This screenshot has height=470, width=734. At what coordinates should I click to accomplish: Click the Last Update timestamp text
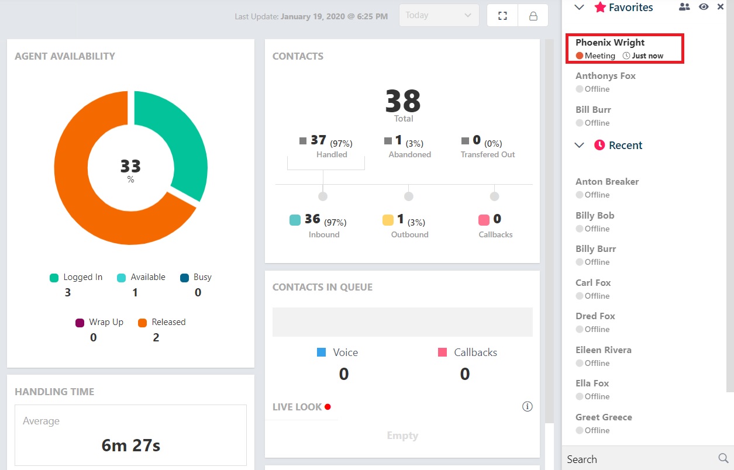311,16
